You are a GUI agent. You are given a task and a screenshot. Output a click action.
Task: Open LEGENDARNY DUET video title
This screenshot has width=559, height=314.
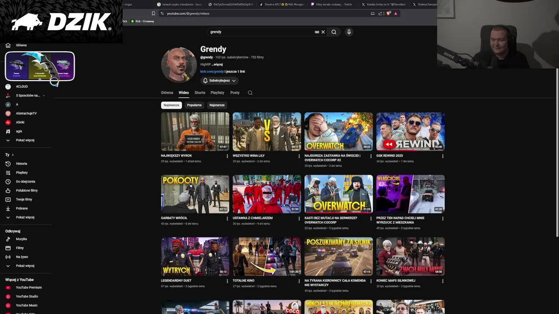pyautogui.click(x=176, y=281)
